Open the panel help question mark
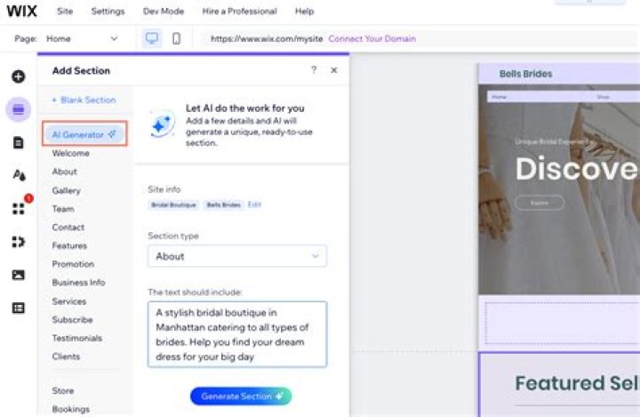 314,70
